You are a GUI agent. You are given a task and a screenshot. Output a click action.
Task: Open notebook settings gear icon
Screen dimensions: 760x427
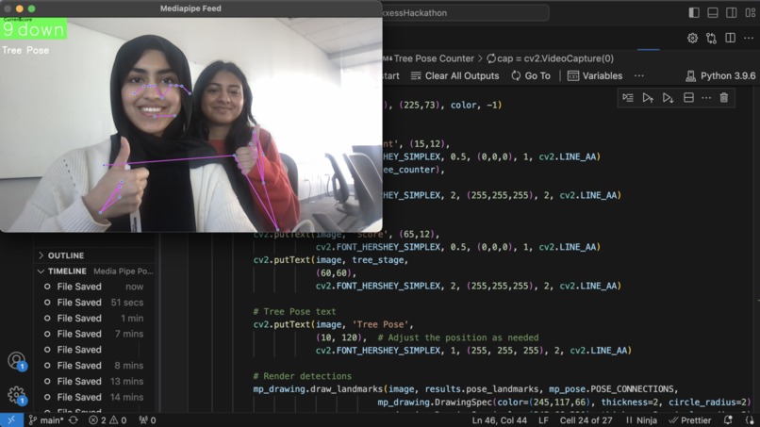(692, 39)
